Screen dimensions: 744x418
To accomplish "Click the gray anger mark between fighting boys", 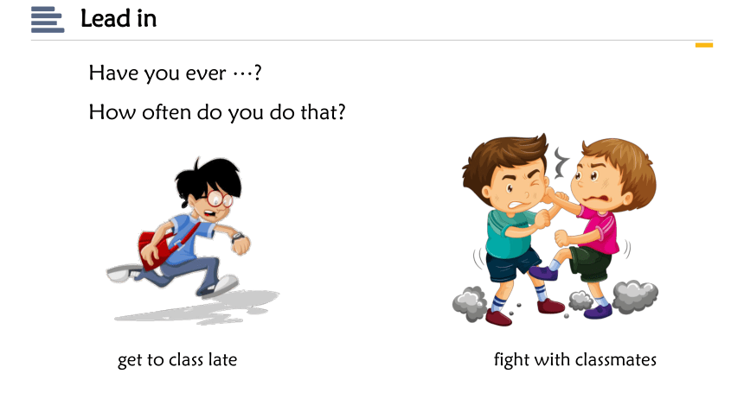I will (x=561, y=162).
